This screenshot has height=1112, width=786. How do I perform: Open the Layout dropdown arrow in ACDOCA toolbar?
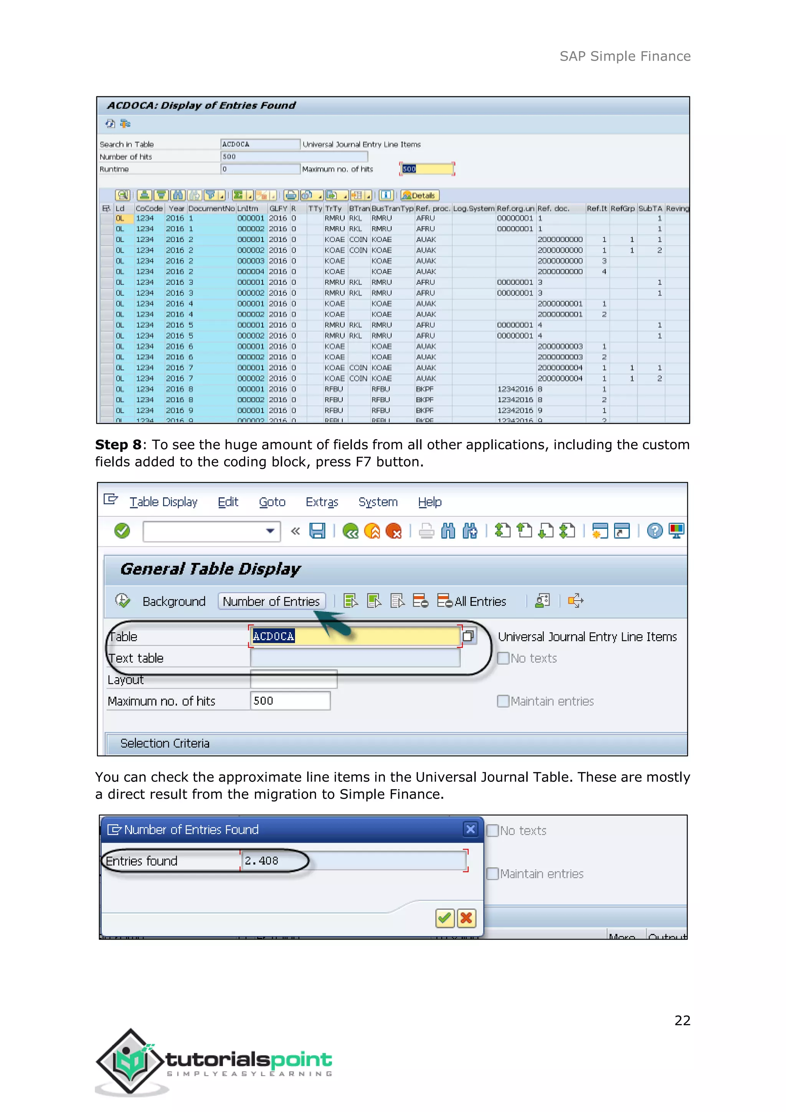(x=368, y=196)
